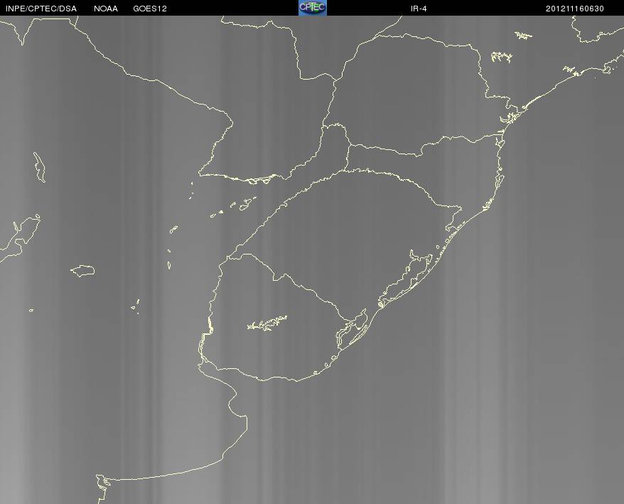Click the CPTEC logo in the header

(x=313, y=8)
